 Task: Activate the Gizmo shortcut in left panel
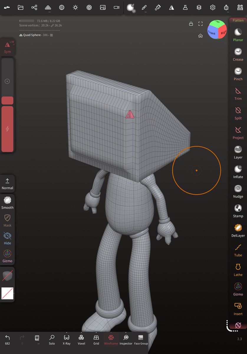click(7, 256)
